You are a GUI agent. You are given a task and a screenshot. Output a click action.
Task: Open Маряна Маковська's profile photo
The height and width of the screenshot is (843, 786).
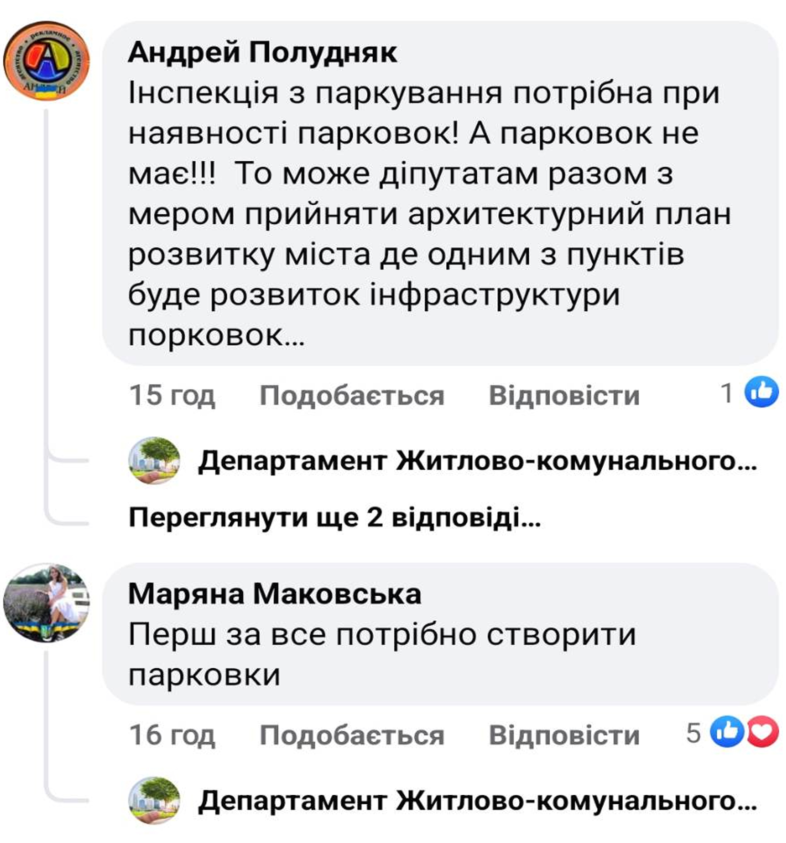[46, 602]
